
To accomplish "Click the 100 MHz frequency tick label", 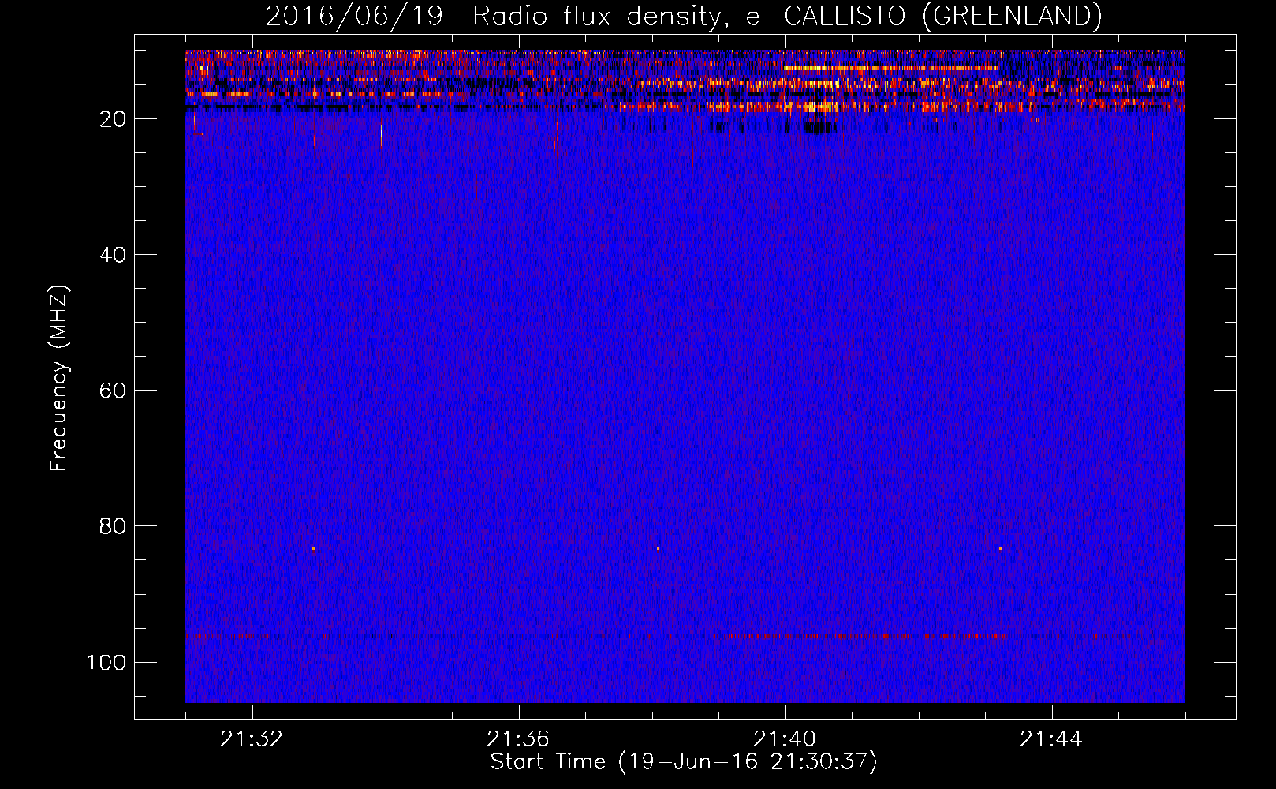I will [107, 662].
